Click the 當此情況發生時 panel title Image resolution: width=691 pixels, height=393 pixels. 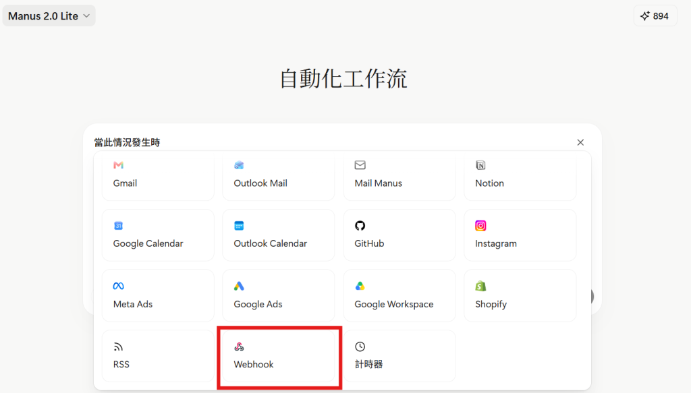coord(127,143)
